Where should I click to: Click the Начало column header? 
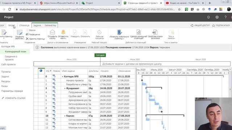point(108,71)
